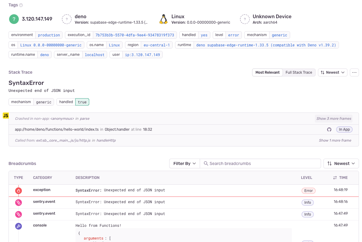Image resolution: width=362 pixels, height=242 pixels.
Task: Open the stack trace more options menu
Action: click(x=354, y=72)
